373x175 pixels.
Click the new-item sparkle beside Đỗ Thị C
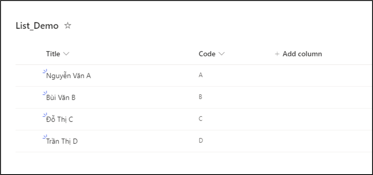point(44,116)
